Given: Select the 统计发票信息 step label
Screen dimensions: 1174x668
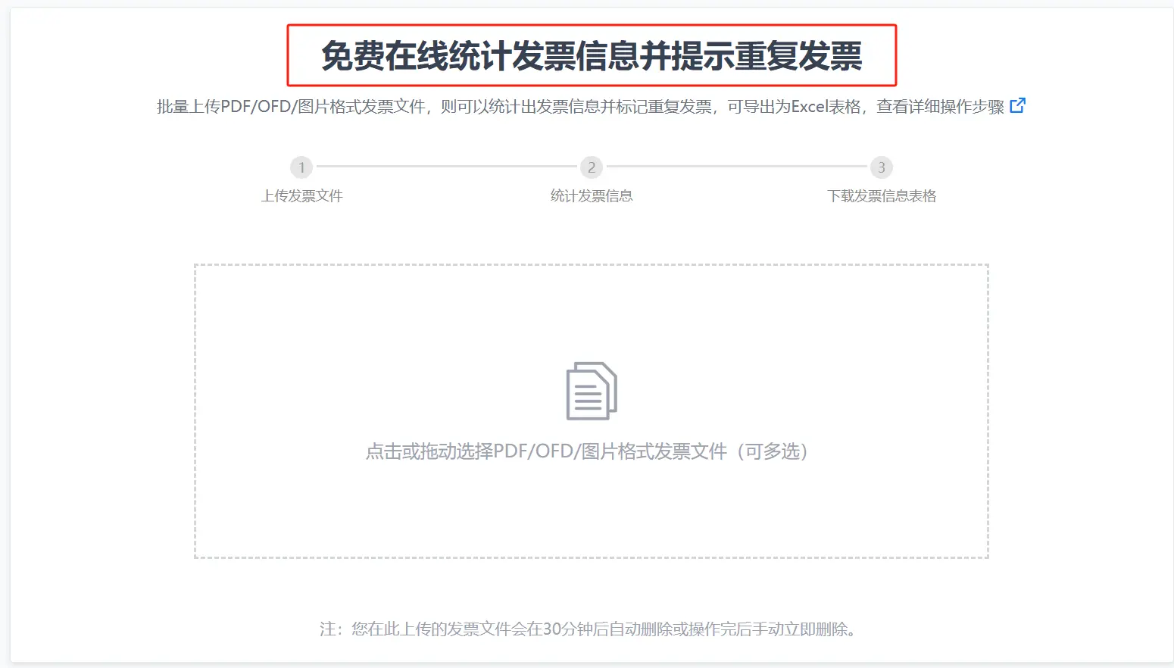Looking at the screenshot, I should 592,196.
